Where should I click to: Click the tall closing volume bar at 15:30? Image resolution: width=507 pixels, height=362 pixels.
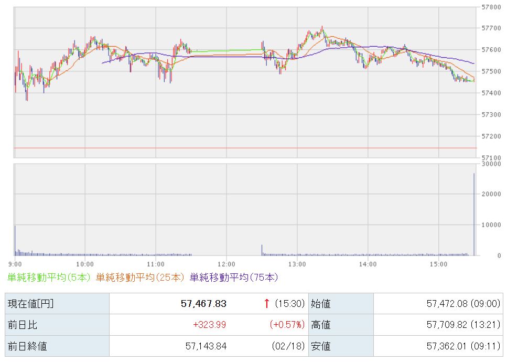point(474,215)
